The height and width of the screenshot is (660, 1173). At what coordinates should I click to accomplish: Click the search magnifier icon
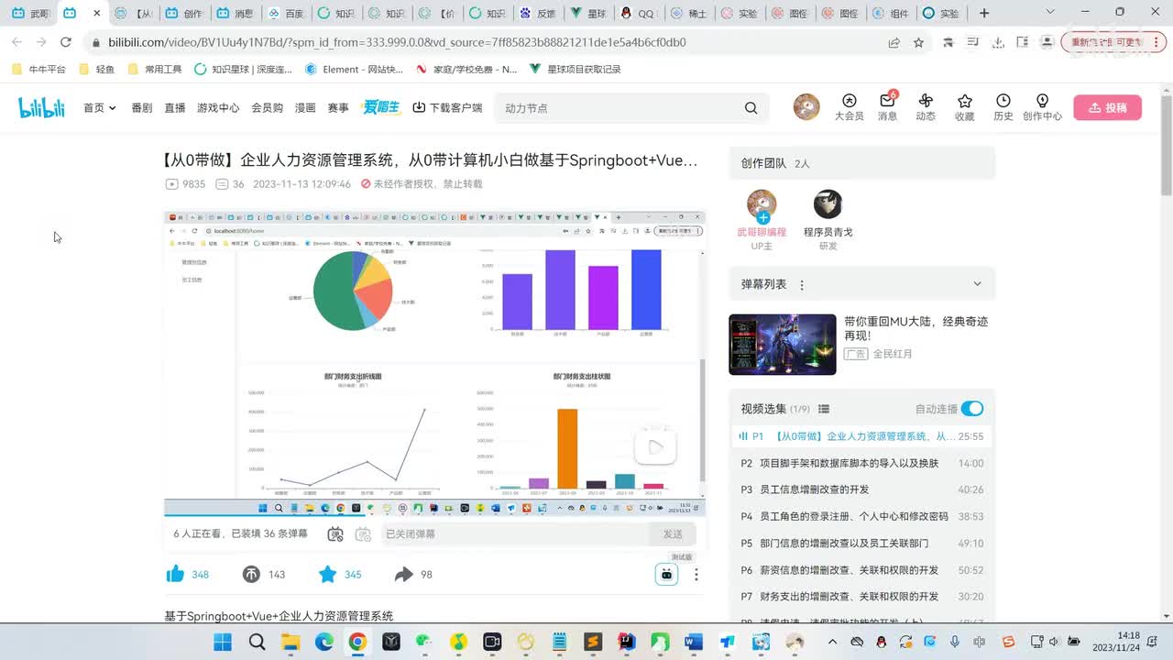coord(751,107)
